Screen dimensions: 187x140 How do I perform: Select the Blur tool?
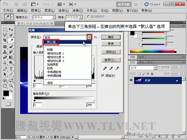(x=5, y=63)
